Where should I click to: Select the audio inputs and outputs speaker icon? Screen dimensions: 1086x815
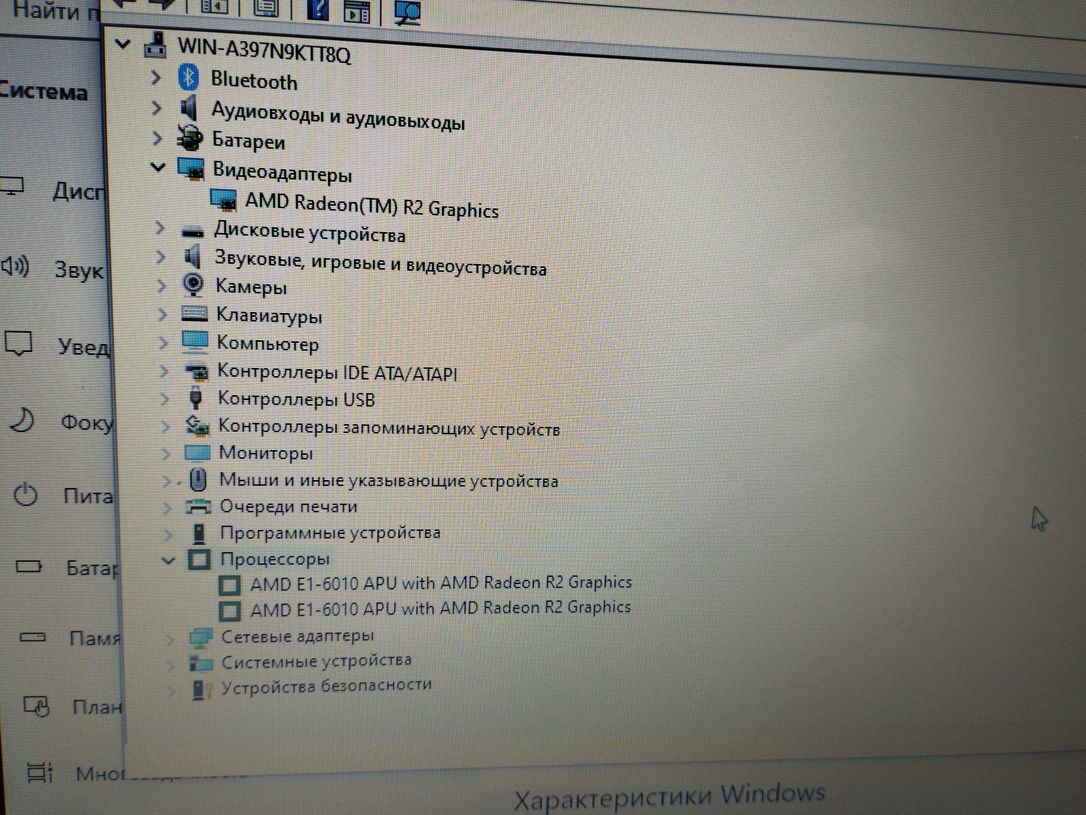tap(189, 108)
